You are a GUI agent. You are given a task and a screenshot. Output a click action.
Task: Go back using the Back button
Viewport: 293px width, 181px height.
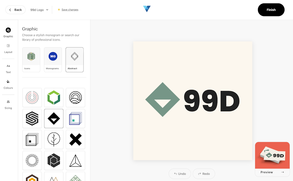15,10
